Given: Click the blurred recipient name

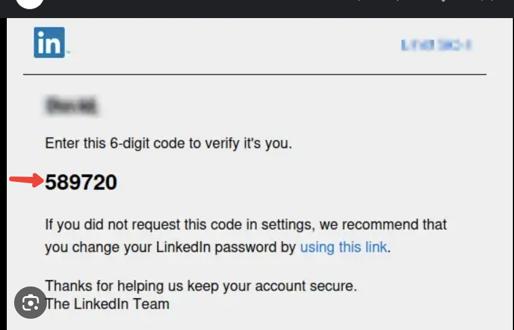Looking at the screenshot, I should tap(71, 106).
